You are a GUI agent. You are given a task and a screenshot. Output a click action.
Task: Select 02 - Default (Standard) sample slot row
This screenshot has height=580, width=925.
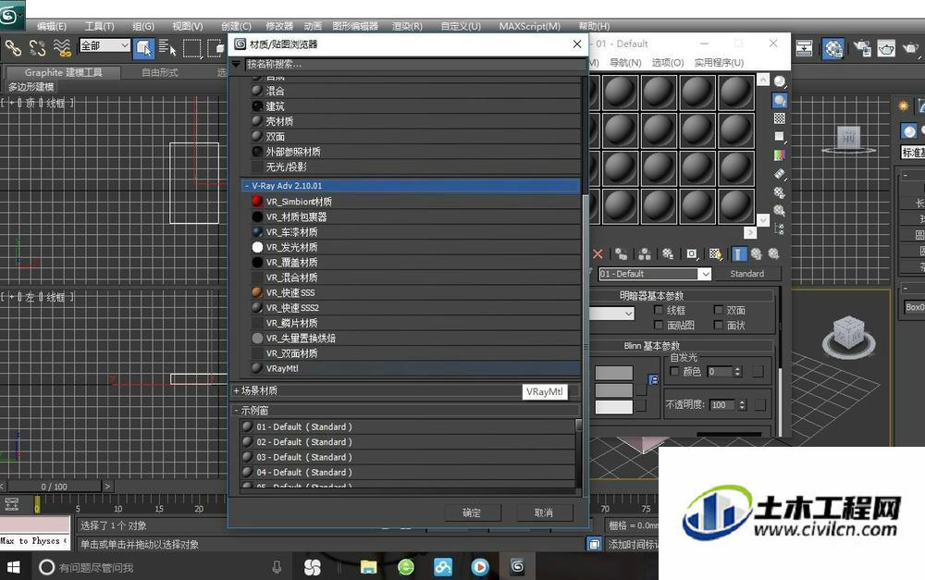click(407, 442)
